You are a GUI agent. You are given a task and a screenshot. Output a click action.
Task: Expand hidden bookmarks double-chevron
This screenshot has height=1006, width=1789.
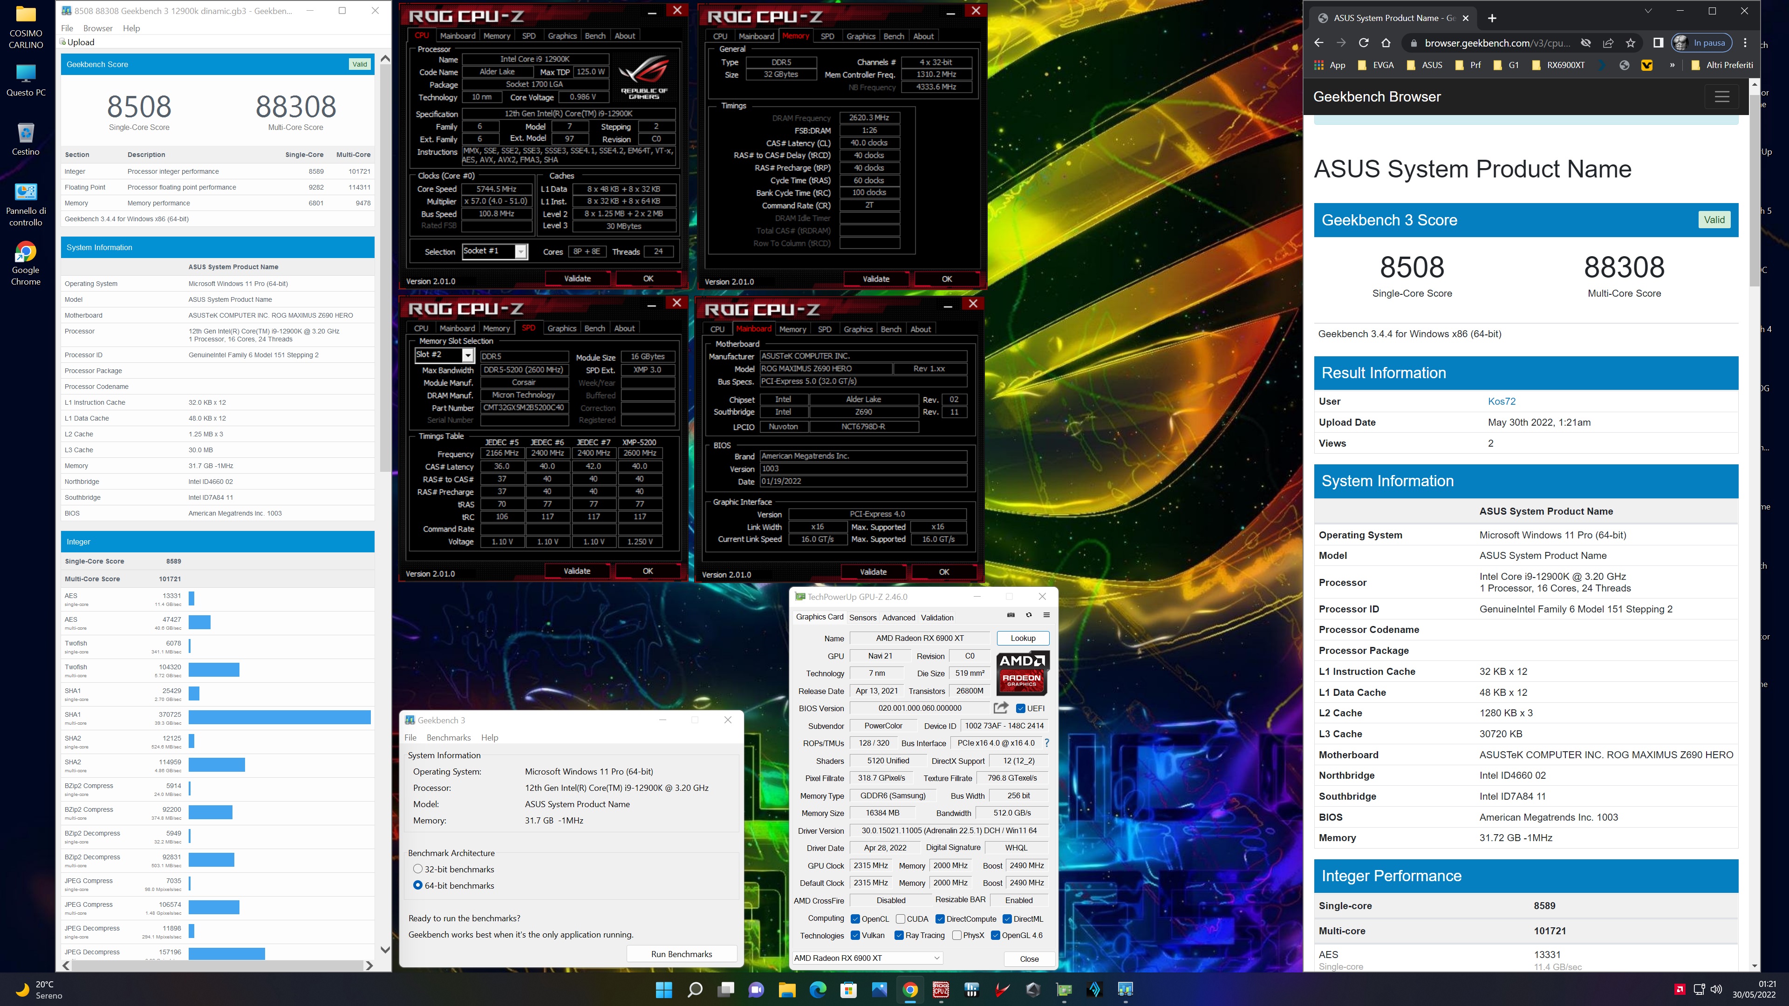1672,65
